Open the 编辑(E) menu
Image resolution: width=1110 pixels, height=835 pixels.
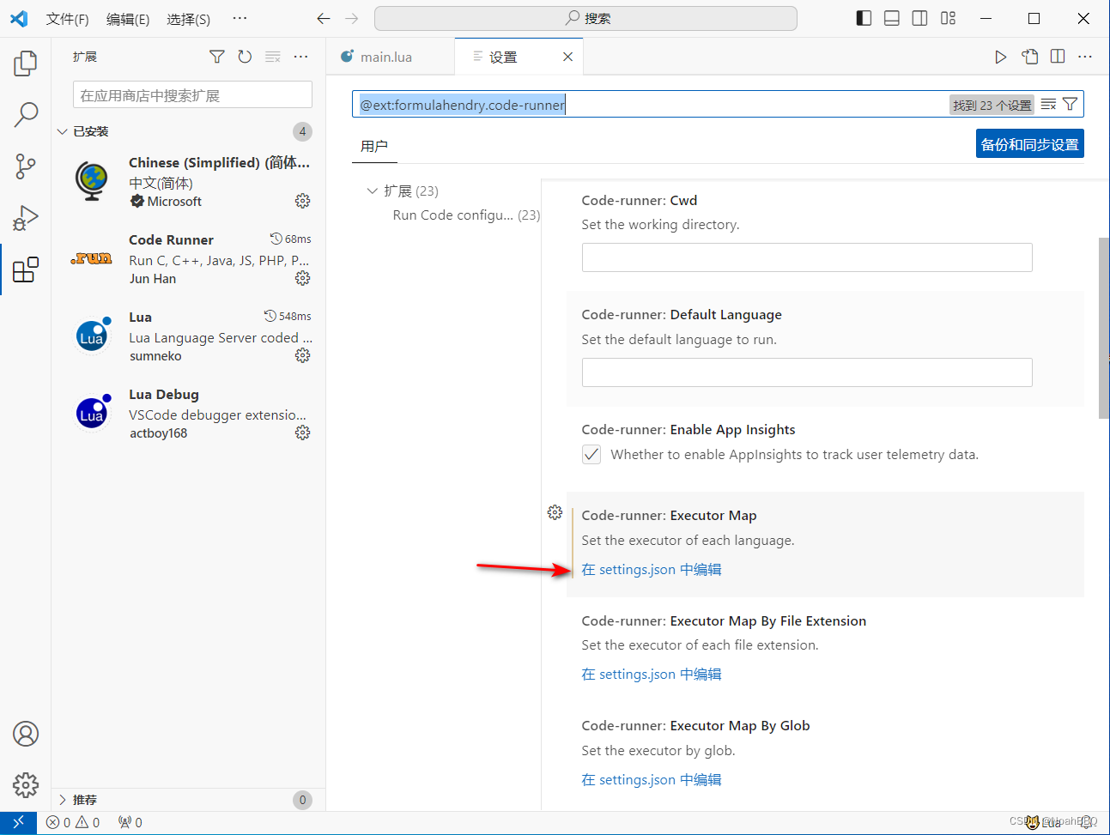pyautogui.click(x=128, y=19)
